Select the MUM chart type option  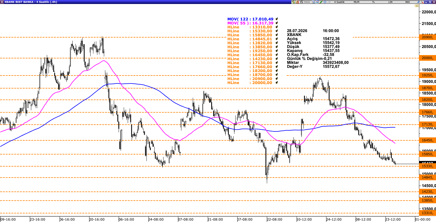tap(357, 2)
